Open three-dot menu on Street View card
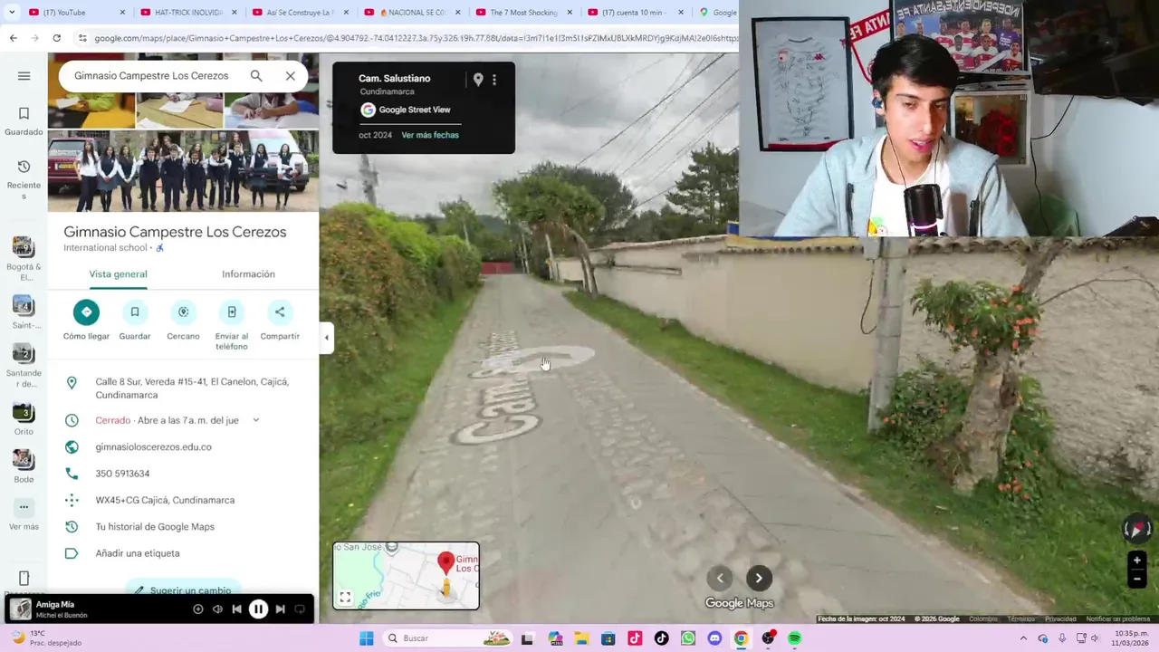Screen dimensions: 1159x652 494,80
